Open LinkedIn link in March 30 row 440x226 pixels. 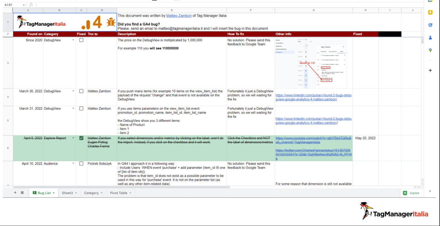coord(313,97)
